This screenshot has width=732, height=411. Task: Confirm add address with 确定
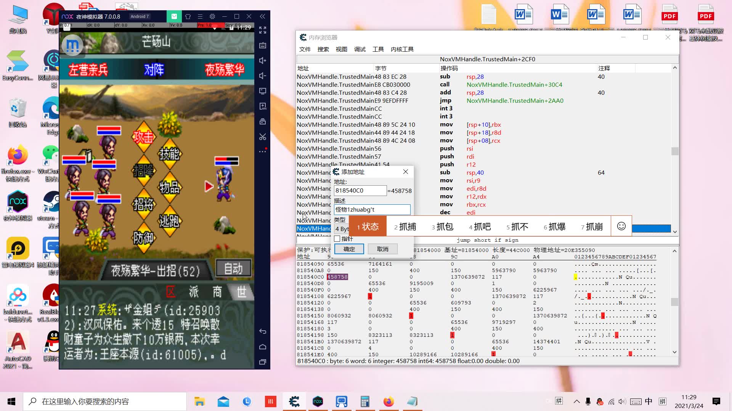(x=349, y=249)
